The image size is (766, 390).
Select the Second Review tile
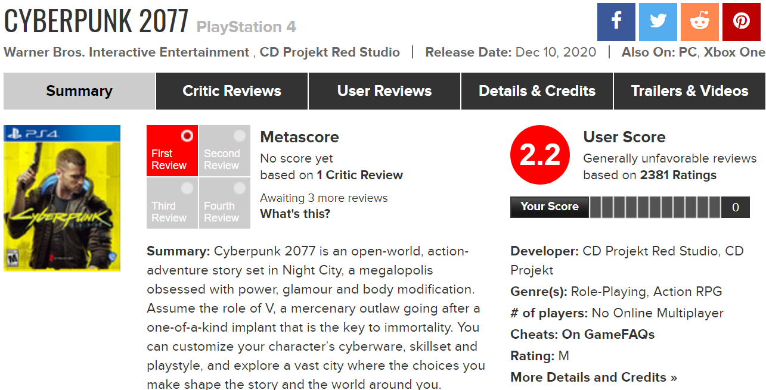(225, 151)
